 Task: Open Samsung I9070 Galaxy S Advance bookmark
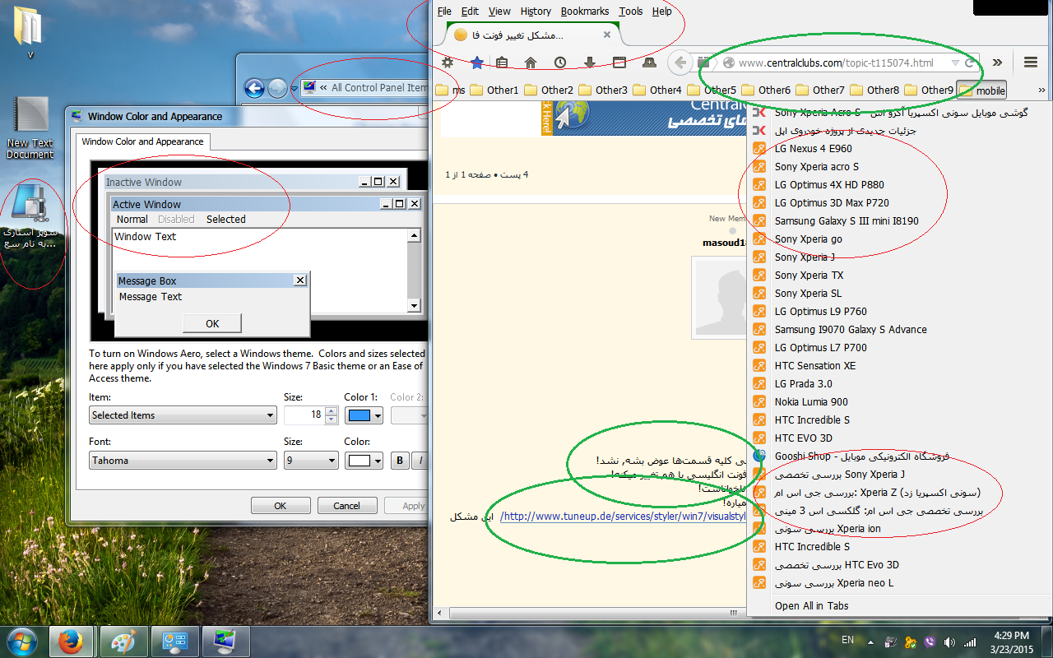click(899, 330)
